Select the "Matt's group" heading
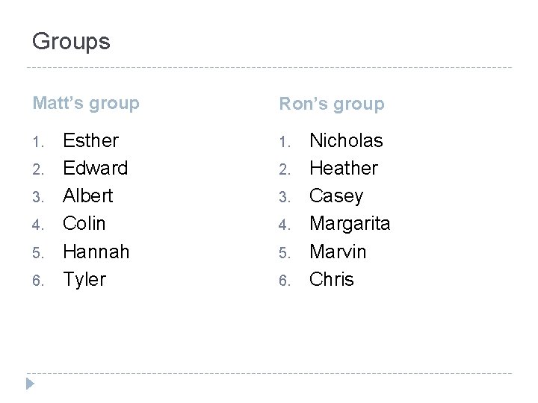 coord(86,103)
